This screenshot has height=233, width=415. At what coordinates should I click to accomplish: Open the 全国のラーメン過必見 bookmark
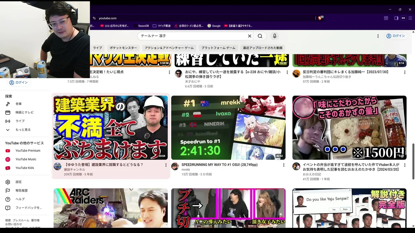(x=189, y=26)
